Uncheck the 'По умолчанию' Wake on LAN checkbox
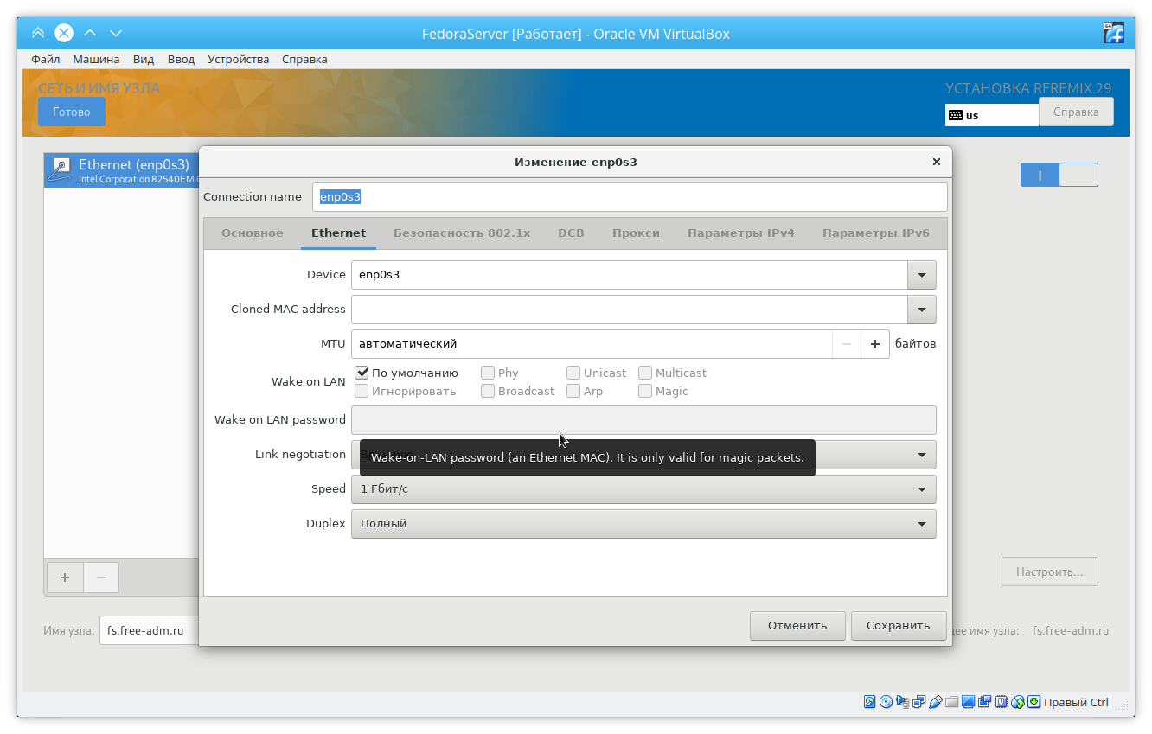The width and height of the screenshot is (1152, 734). 362,373
